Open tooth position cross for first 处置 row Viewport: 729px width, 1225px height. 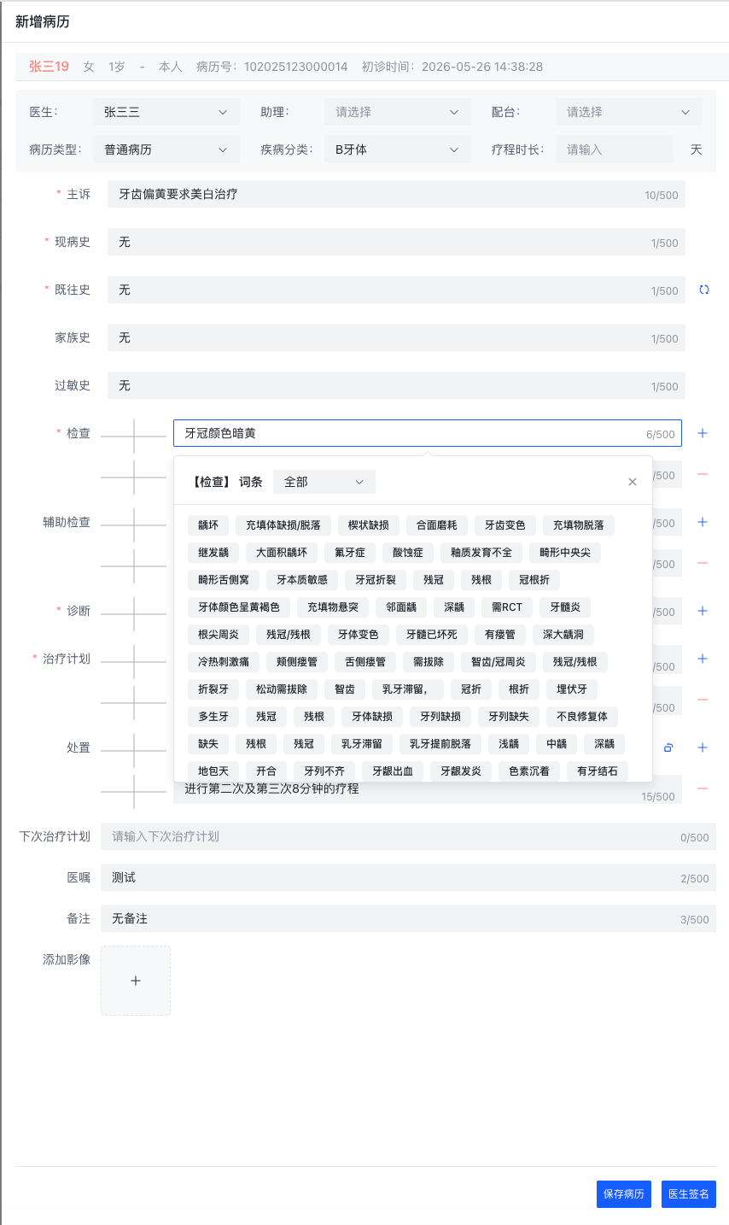(134, 751)
